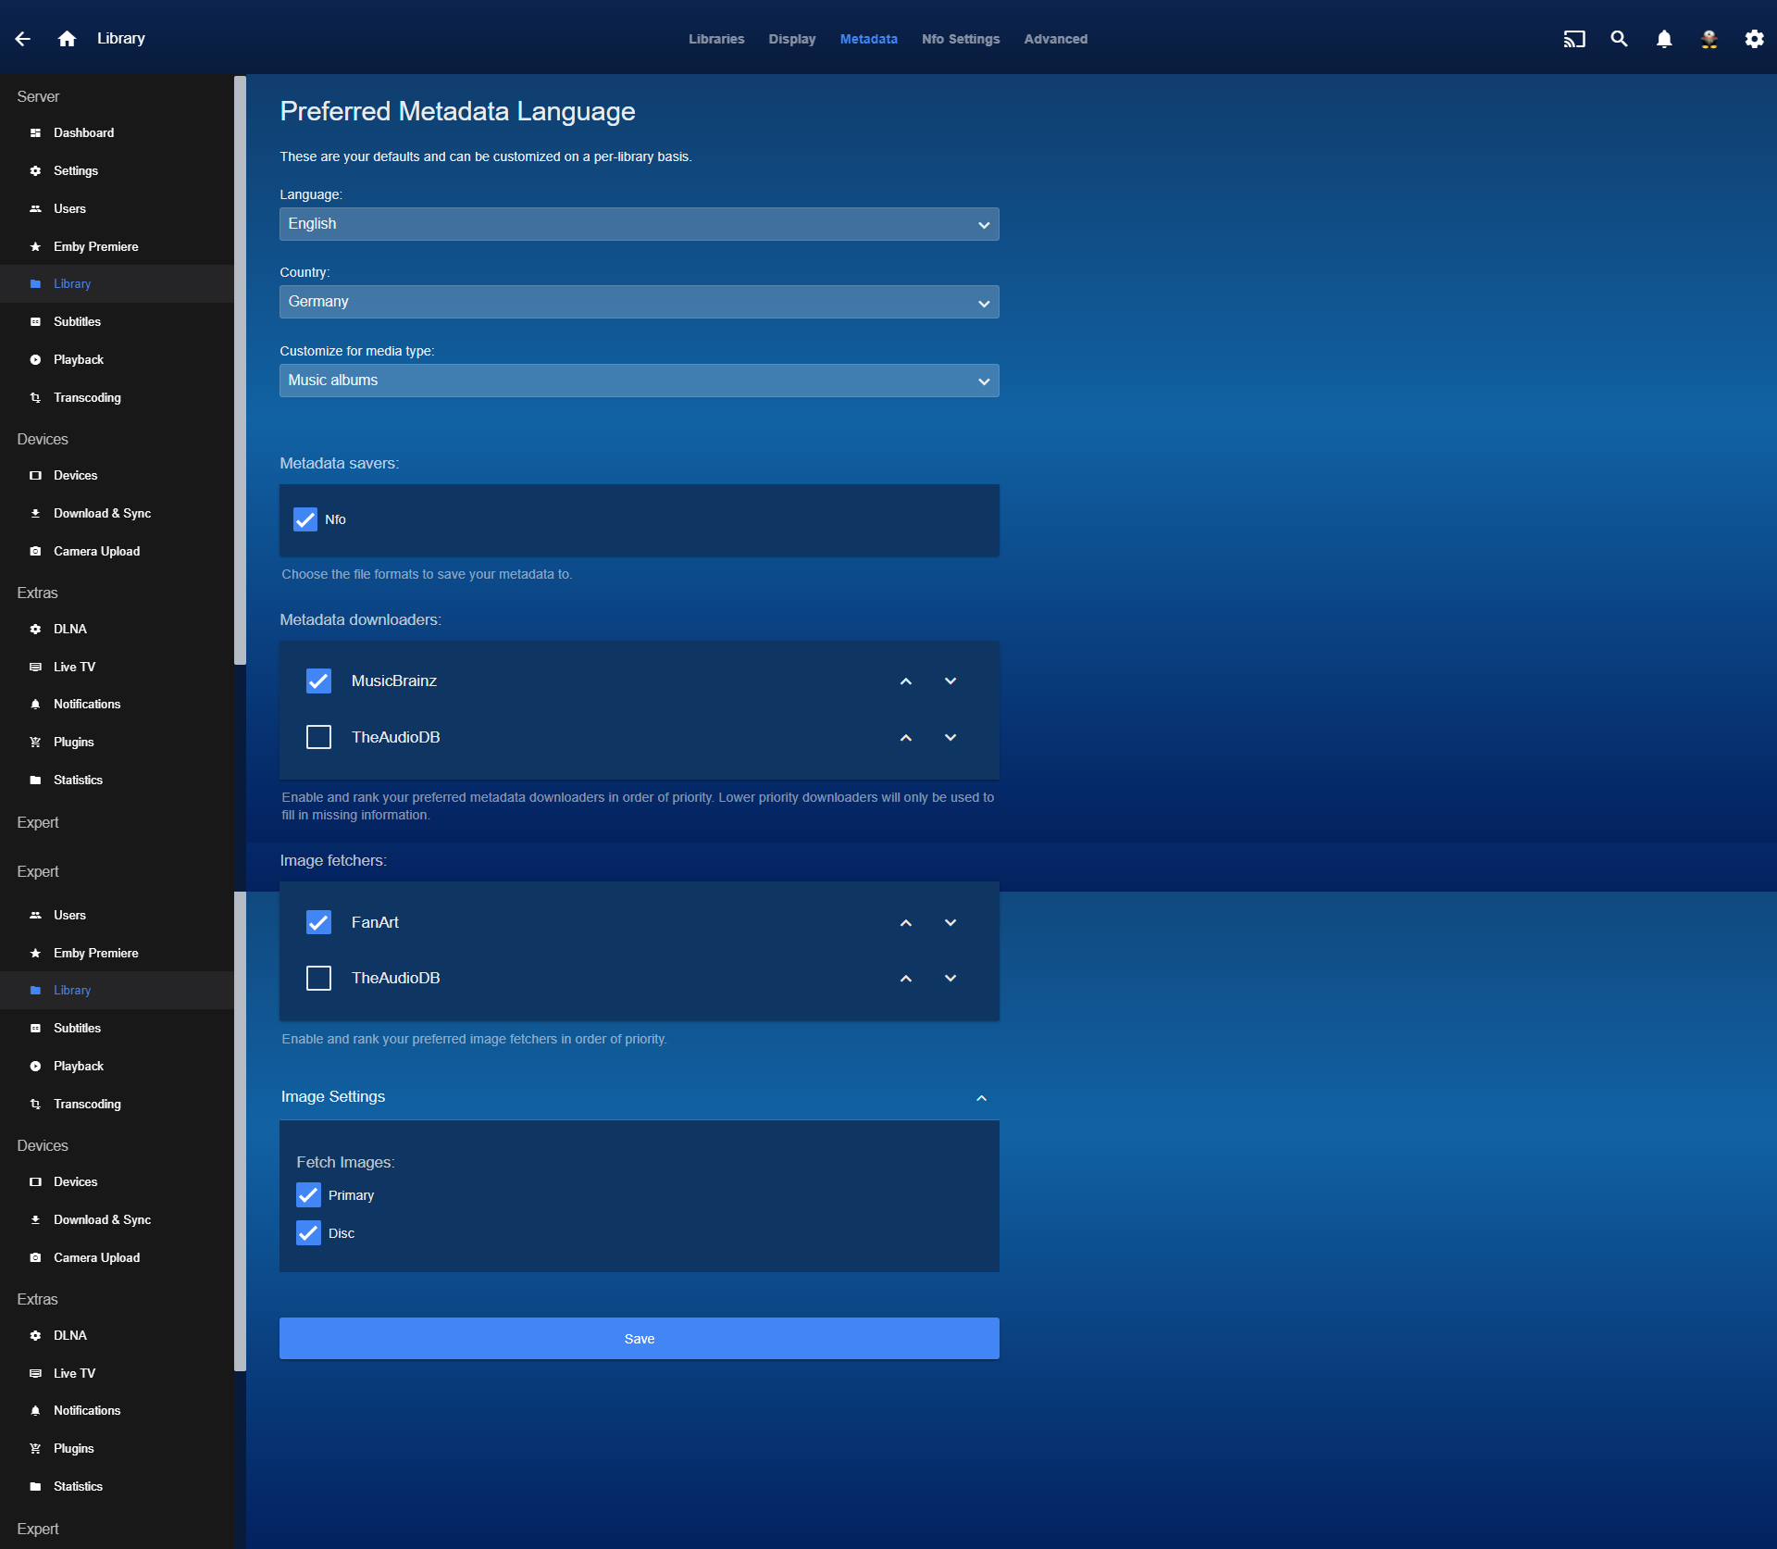Image resolution: width=1777 pixels, height=1549 pixels.
Task: Uncheck the MusicBrainz downloader
Action: click(x=318, y=681)
